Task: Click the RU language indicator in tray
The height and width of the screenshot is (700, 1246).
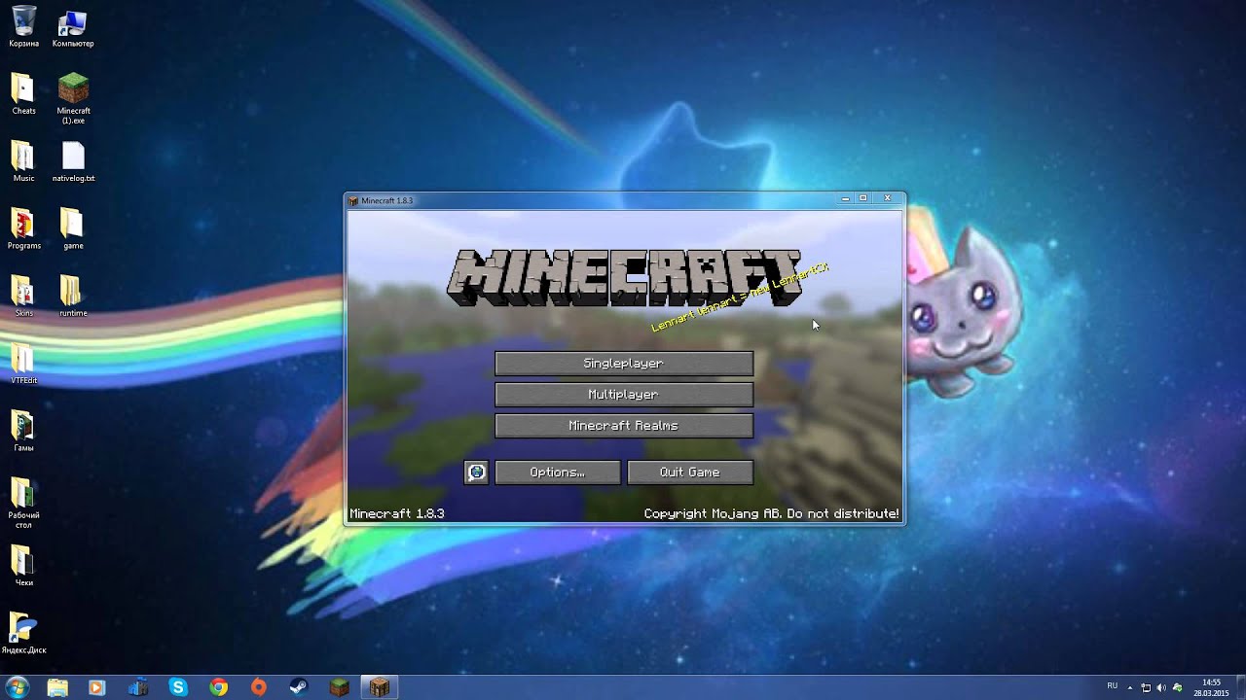Action: click(x=1112, y=686)
